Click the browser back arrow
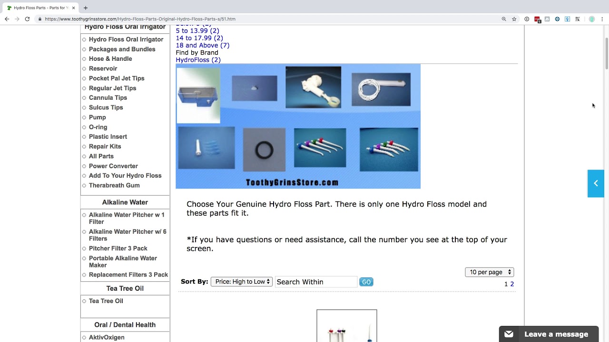Viewport: 609px width, 342px height. (x=7, y=19)
